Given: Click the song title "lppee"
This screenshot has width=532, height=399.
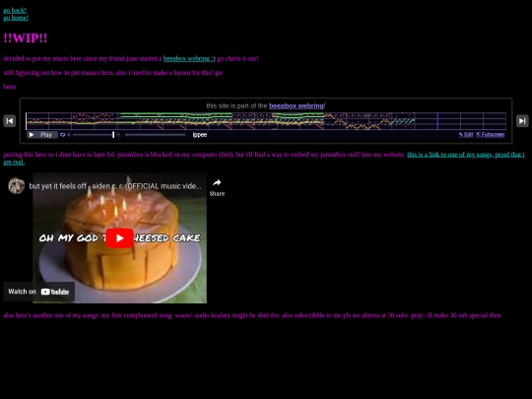Looking at the screenshot, I should pos(200,135).
